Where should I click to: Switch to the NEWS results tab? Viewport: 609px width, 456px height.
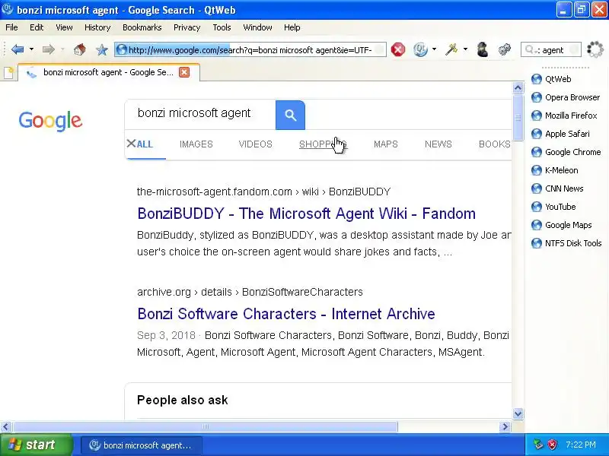[438, 144]
